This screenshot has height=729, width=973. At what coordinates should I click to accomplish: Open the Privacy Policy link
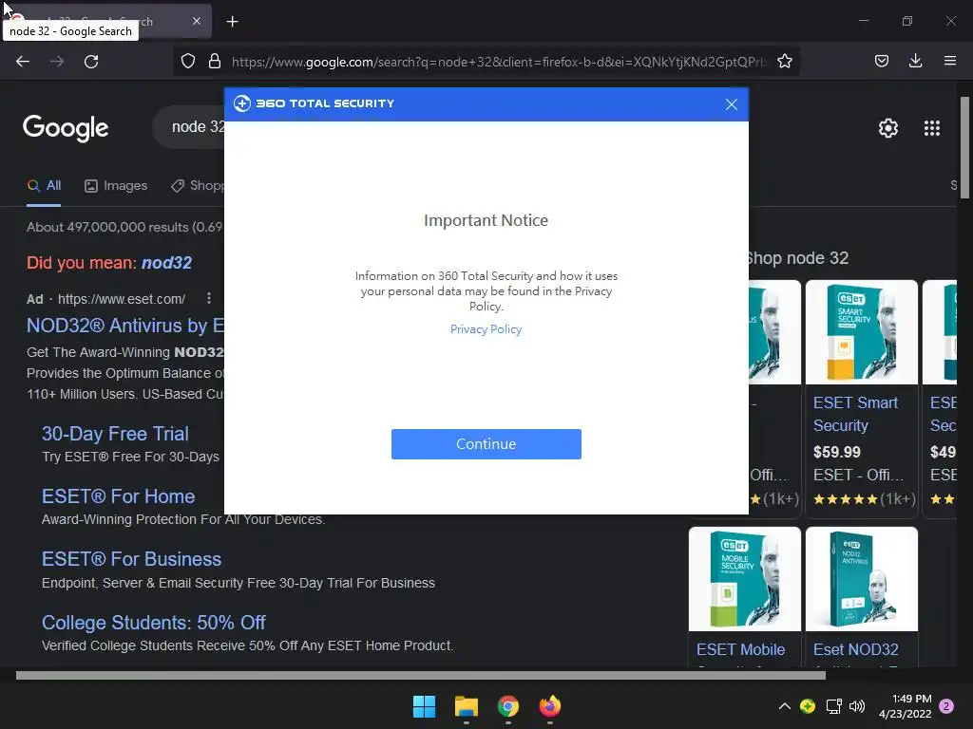click(486, 329)
